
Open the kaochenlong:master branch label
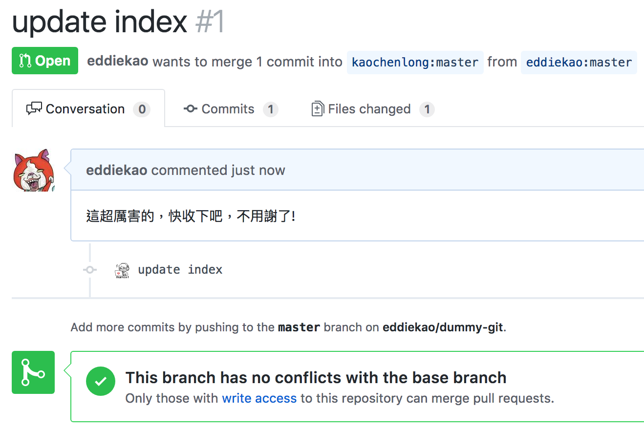click(415, 62)
